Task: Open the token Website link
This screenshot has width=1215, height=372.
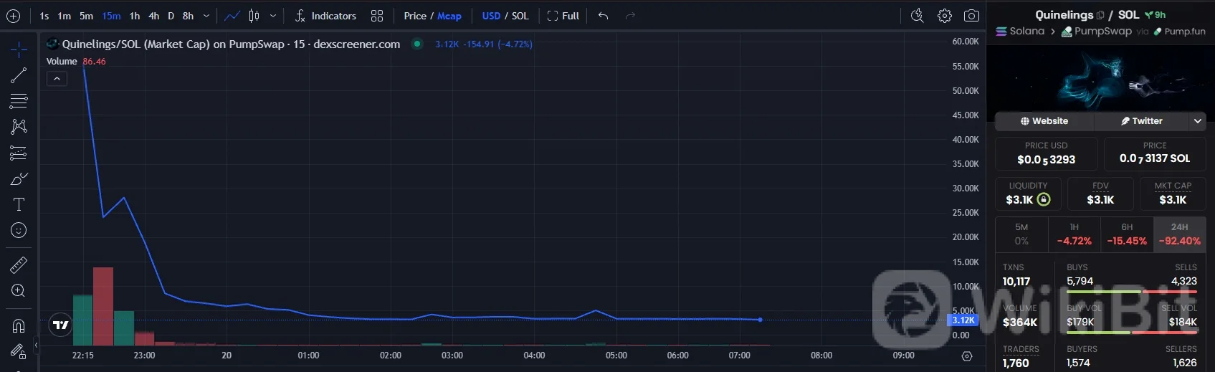Action: tap(1044, 121)
